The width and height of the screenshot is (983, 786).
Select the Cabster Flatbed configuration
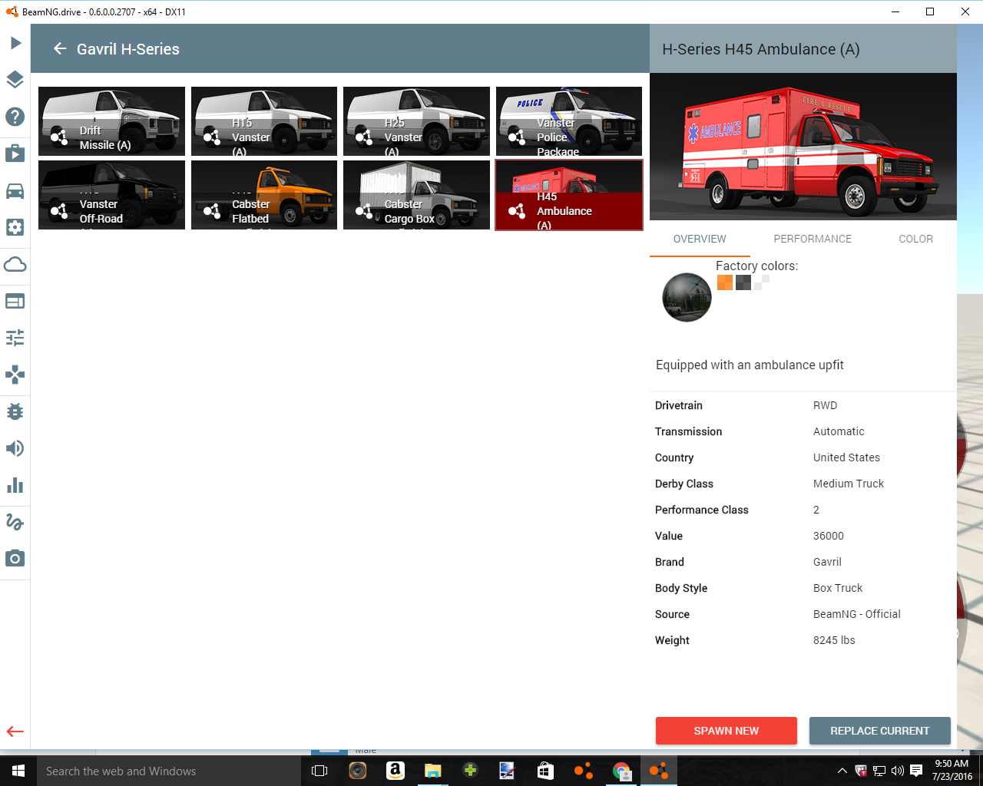tap(264, 195)
